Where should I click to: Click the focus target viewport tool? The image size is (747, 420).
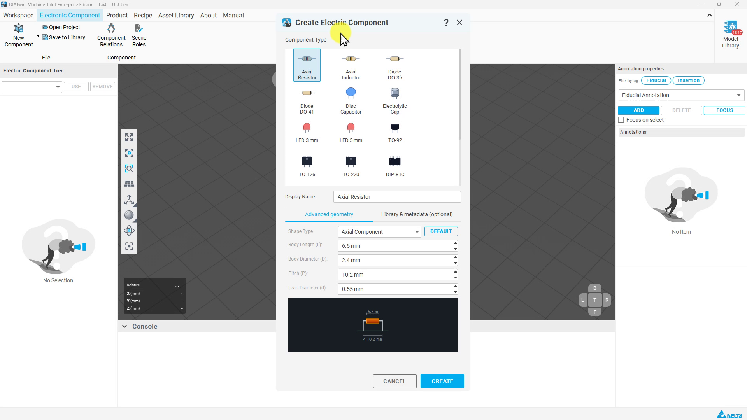(129, 246)
